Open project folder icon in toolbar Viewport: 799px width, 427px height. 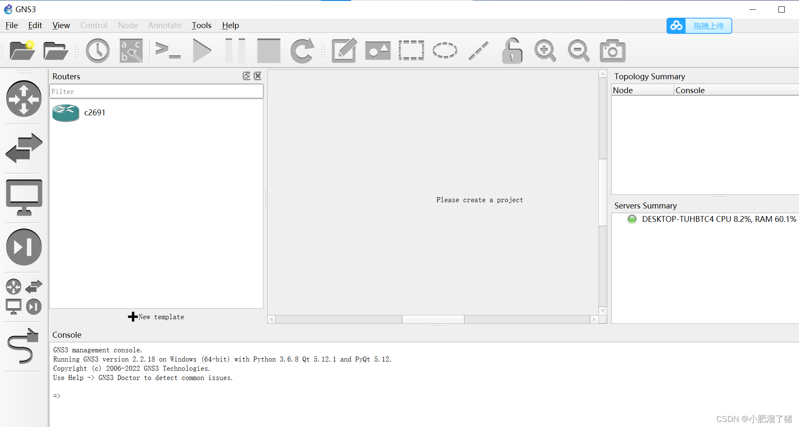pos(55,51)
